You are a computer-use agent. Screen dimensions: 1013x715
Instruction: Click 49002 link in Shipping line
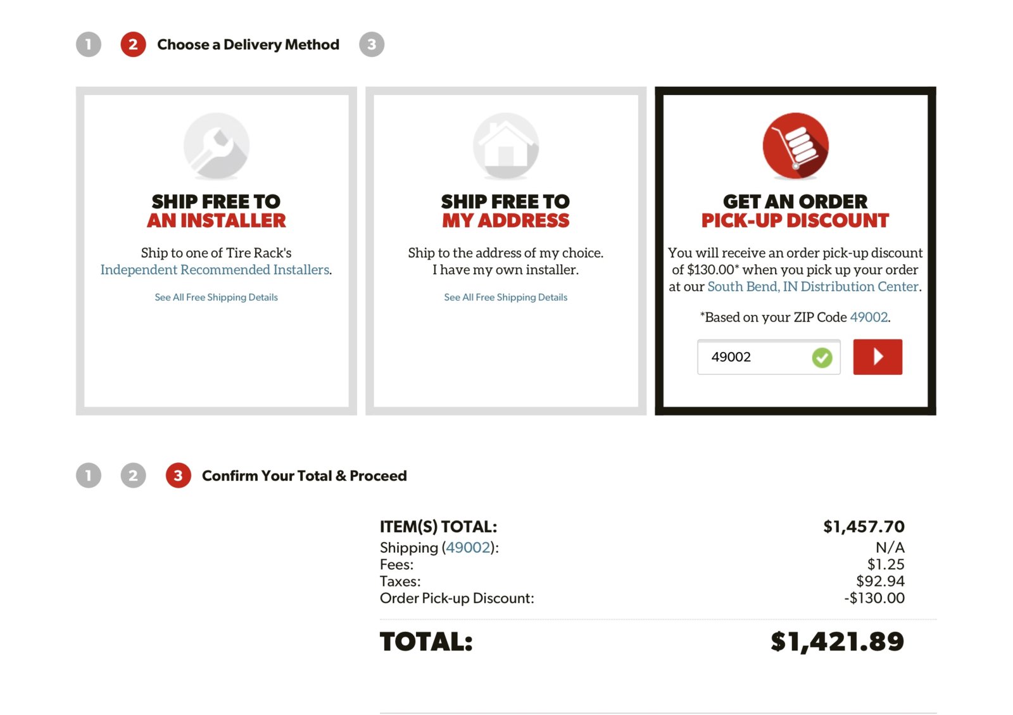tap(468, 548)
